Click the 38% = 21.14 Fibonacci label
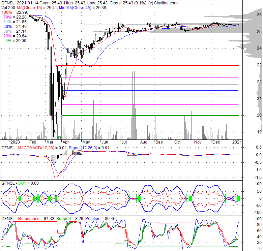 pyautogui.click(x=15, y=31)
